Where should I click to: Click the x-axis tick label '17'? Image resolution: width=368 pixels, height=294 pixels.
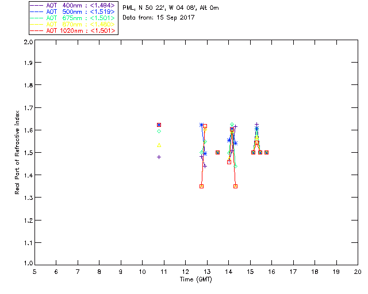click(x=293, y=272)
